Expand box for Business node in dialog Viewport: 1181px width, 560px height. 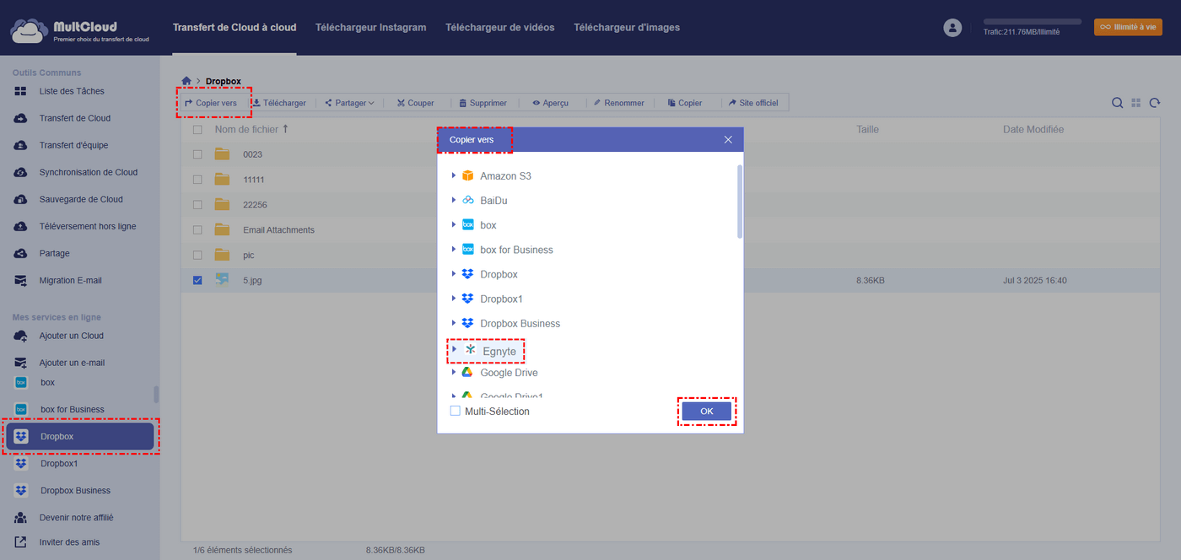[x=454, y=249]
